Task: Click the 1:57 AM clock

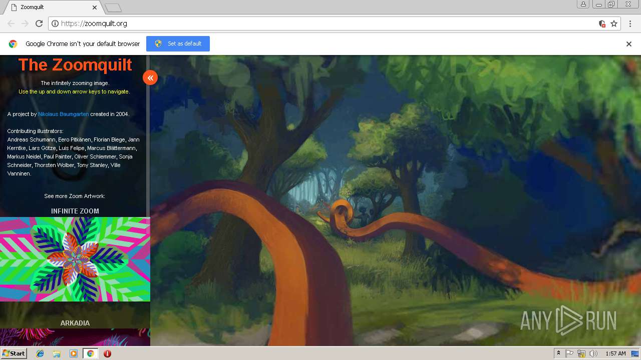Action: click(x=615, y=353)
